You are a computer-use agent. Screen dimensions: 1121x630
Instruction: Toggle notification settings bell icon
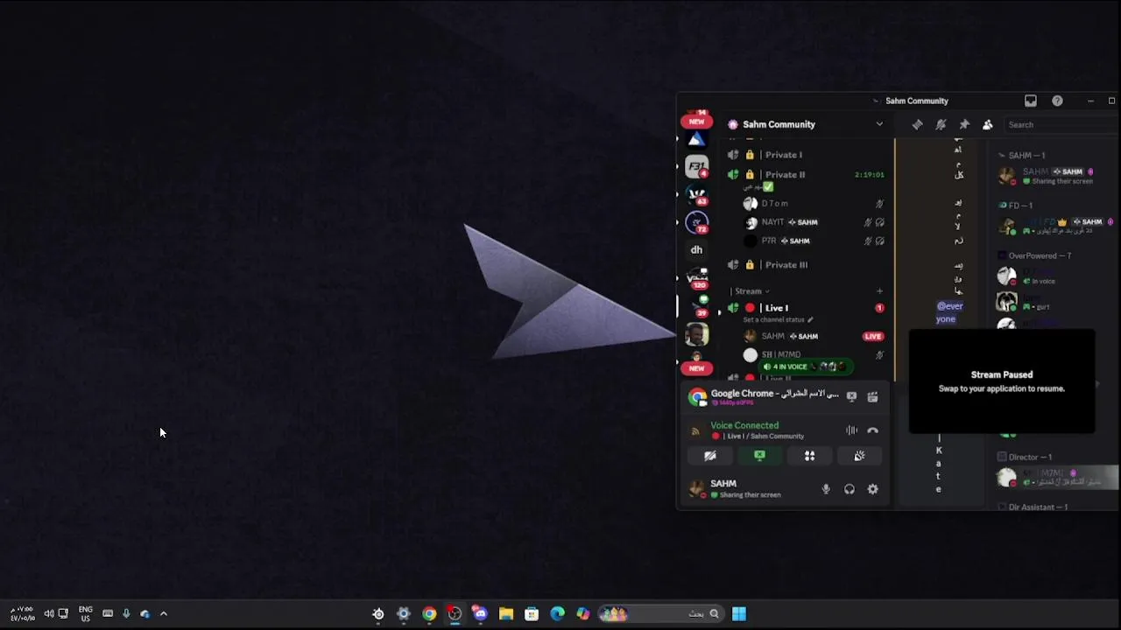(941, 125)
